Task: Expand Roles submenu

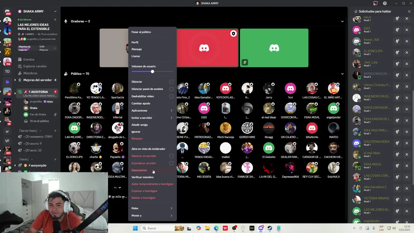Action: (152, 208)
